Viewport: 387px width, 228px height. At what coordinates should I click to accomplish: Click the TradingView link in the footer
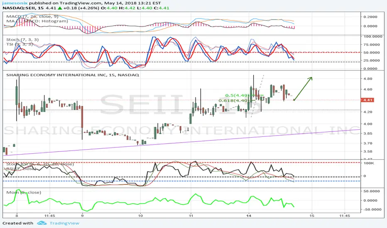(x=64, y=223)
